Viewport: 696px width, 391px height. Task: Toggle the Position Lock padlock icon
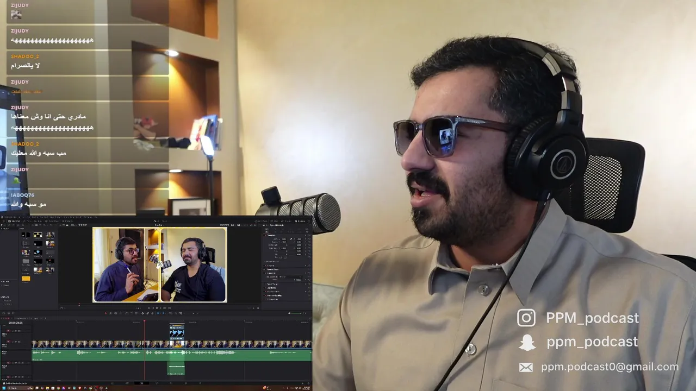152,313
